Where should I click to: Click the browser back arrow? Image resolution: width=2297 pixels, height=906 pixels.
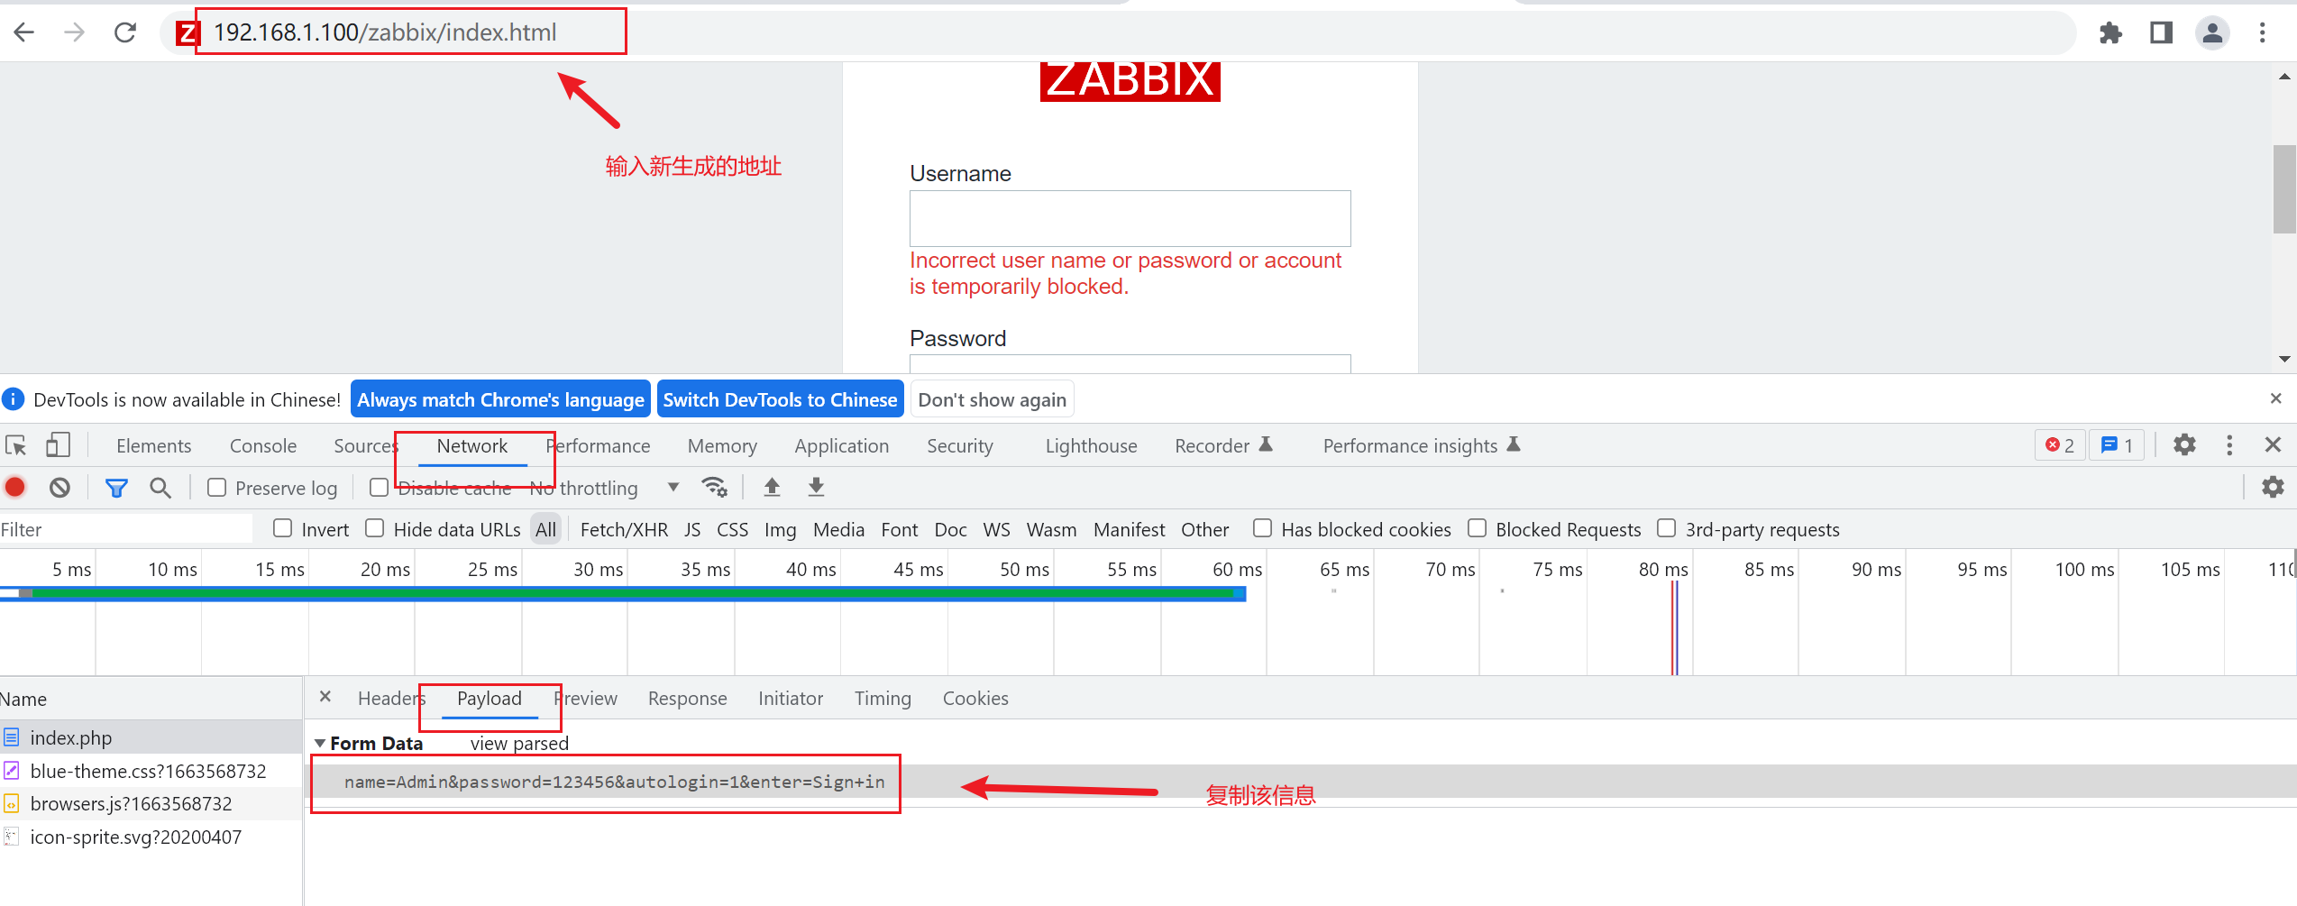24,33
